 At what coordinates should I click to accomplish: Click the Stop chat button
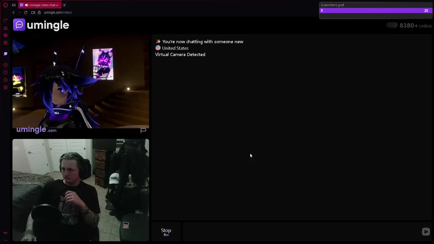click(166, 232)
